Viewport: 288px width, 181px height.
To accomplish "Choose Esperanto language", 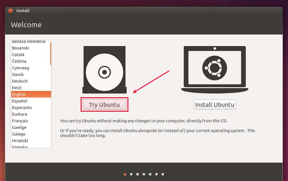I will (x=31, y=108).
